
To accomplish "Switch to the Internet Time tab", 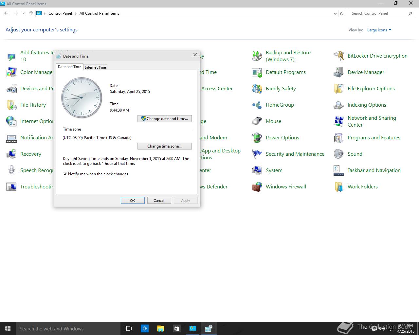I will [x=95, y=67].
